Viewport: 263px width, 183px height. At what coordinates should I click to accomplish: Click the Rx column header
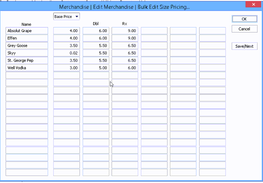pos(125,24)
